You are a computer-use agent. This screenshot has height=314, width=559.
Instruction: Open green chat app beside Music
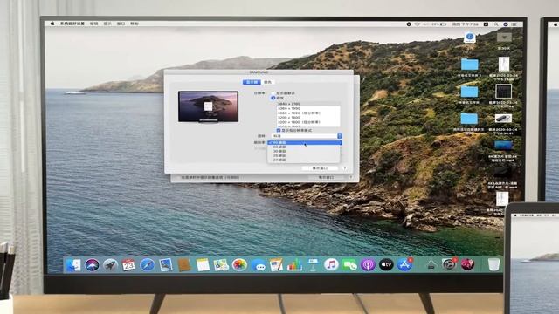[x=349, y=265]
